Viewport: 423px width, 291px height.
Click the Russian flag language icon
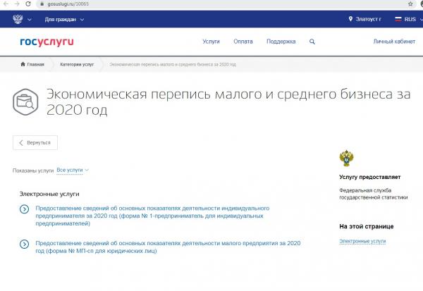coord(398,19)
